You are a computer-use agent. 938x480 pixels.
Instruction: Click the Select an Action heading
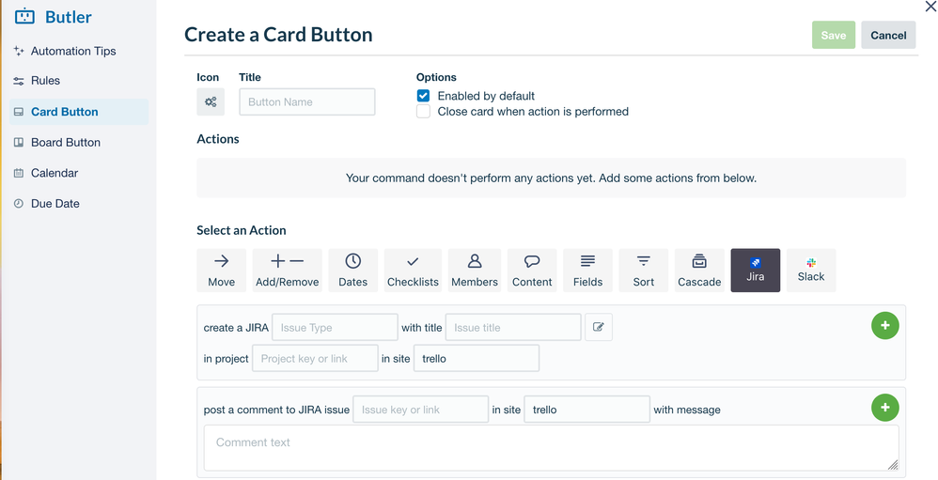click(242, 230)
